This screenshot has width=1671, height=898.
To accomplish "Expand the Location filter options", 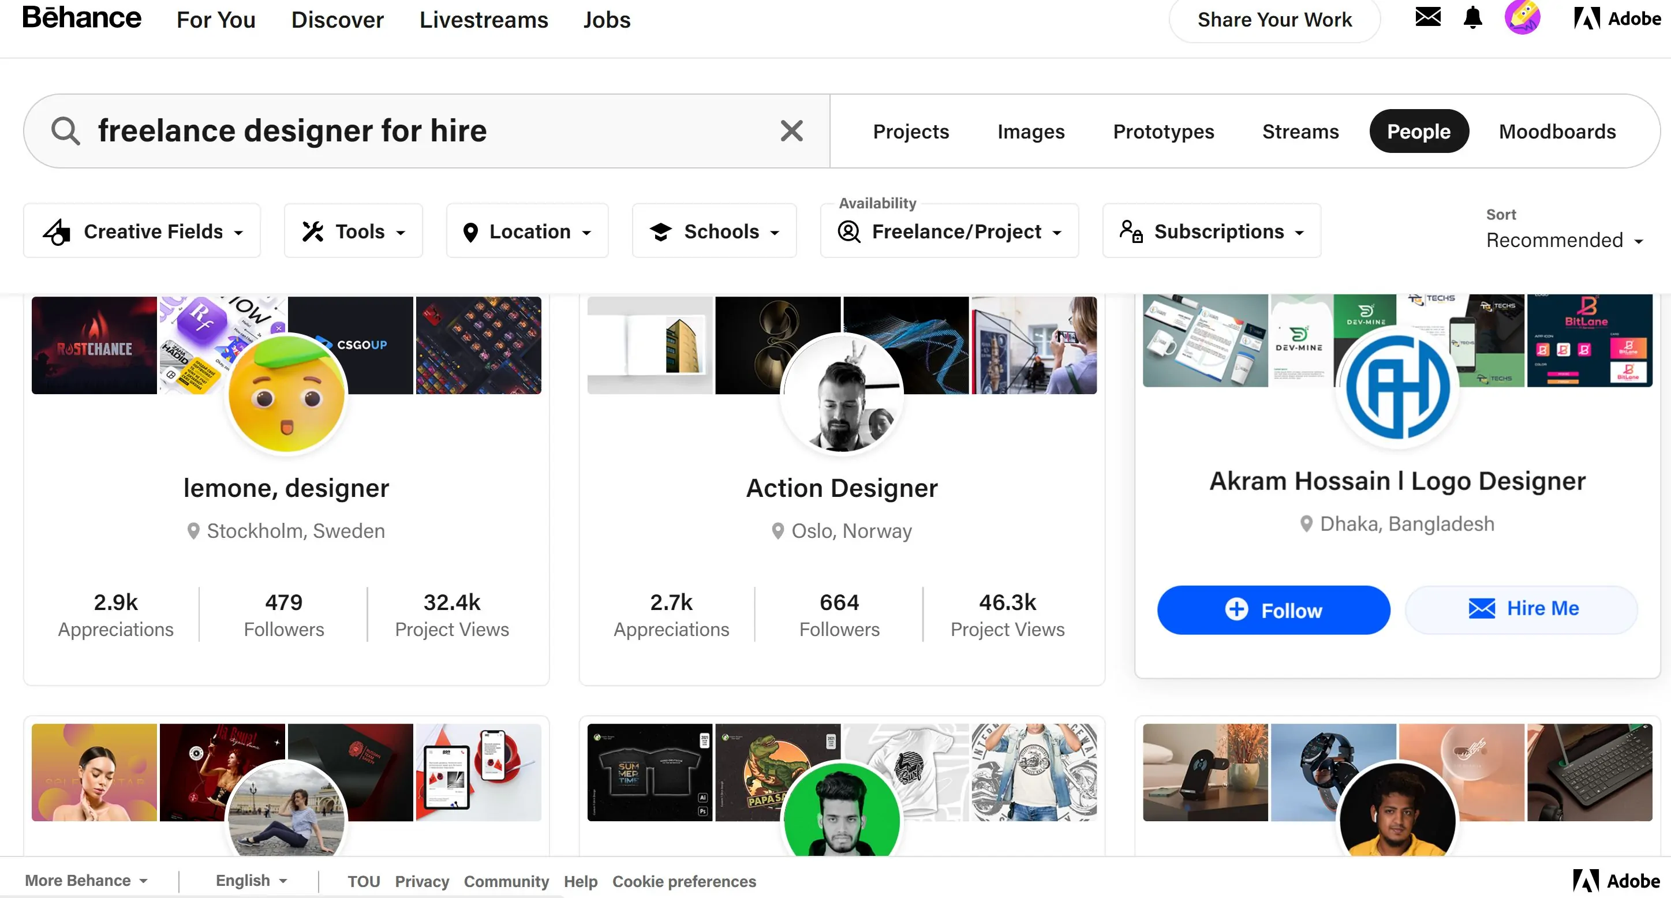I will (x=528, y=231).
